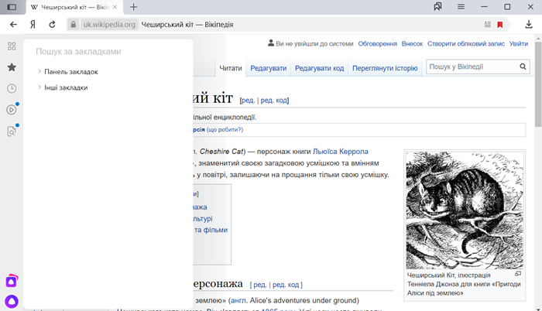Viewport: 542px width, 311px height.
Task: Expand the Панель закладок folder
Action: 39,71
